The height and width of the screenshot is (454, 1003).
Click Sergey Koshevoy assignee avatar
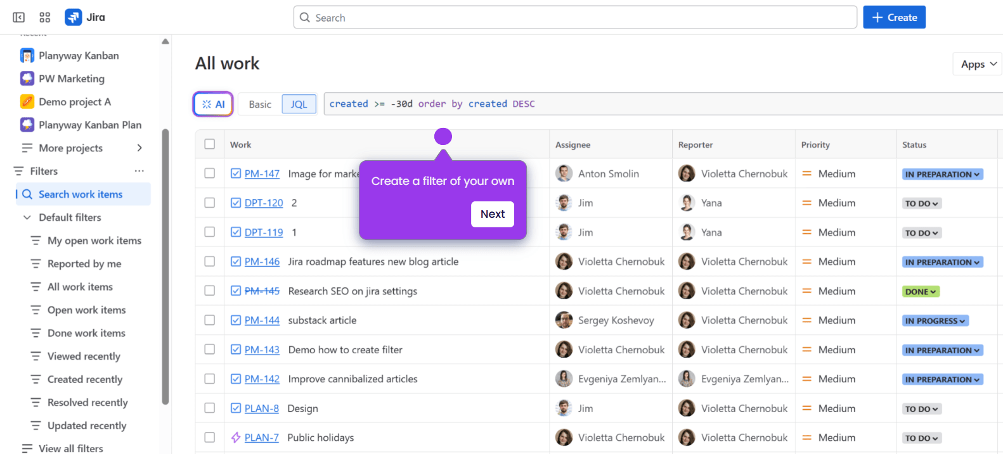[564, 320]
